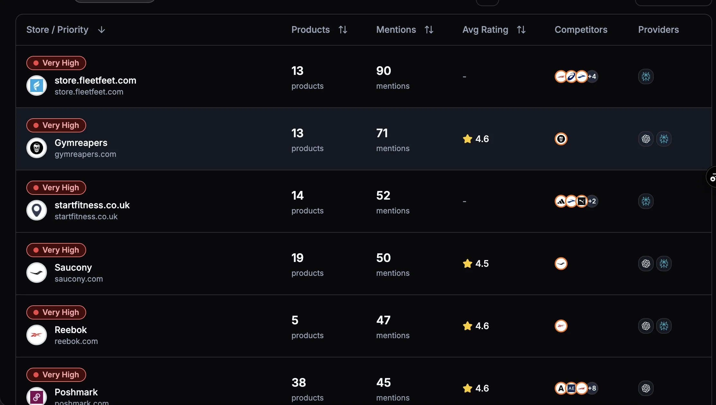Open the Saucony store name link
Screen dimensions: 716x405
[x=73, y=267]
